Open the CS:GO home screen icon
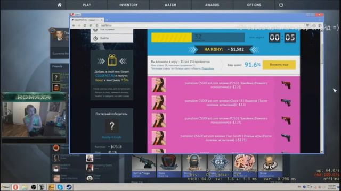Screen dimensions: 341x191 click(x=59, y=5)
